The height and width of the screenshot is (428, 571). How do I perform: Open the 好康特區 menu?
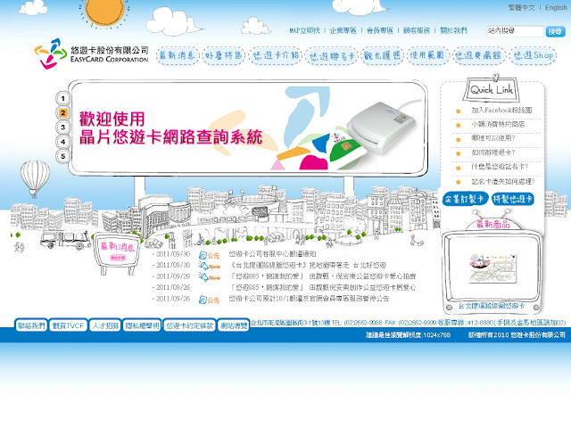point(223,55)
